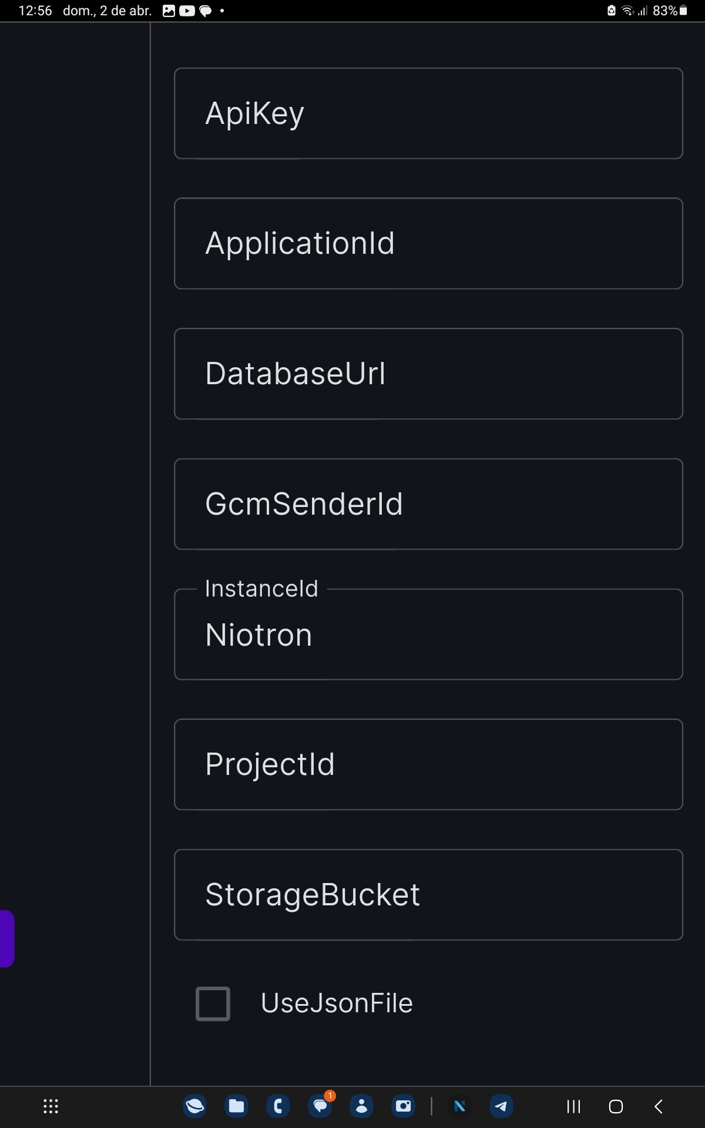Open the app drawer grid icon
Image resolution: width=705 pixels, height=1128 pixels.
coord(51,1107)
